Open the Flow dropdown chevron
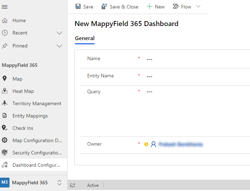This screenshot has width=250, height=191. pyautogui.click(x=198, y=7)
